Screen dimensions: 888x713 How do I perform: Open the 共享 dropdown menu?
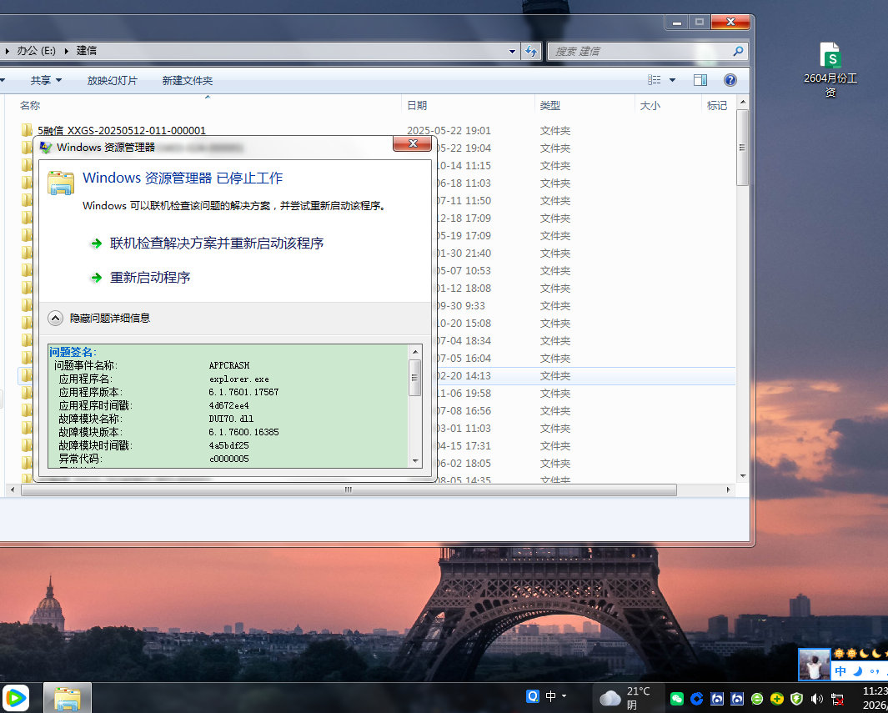(46, 80)
